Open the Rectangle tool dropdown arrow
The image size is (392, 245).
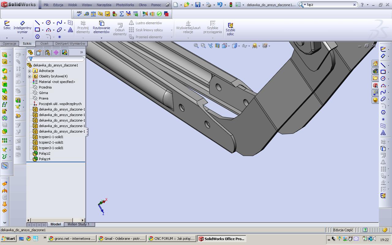(x=42, y=30)
